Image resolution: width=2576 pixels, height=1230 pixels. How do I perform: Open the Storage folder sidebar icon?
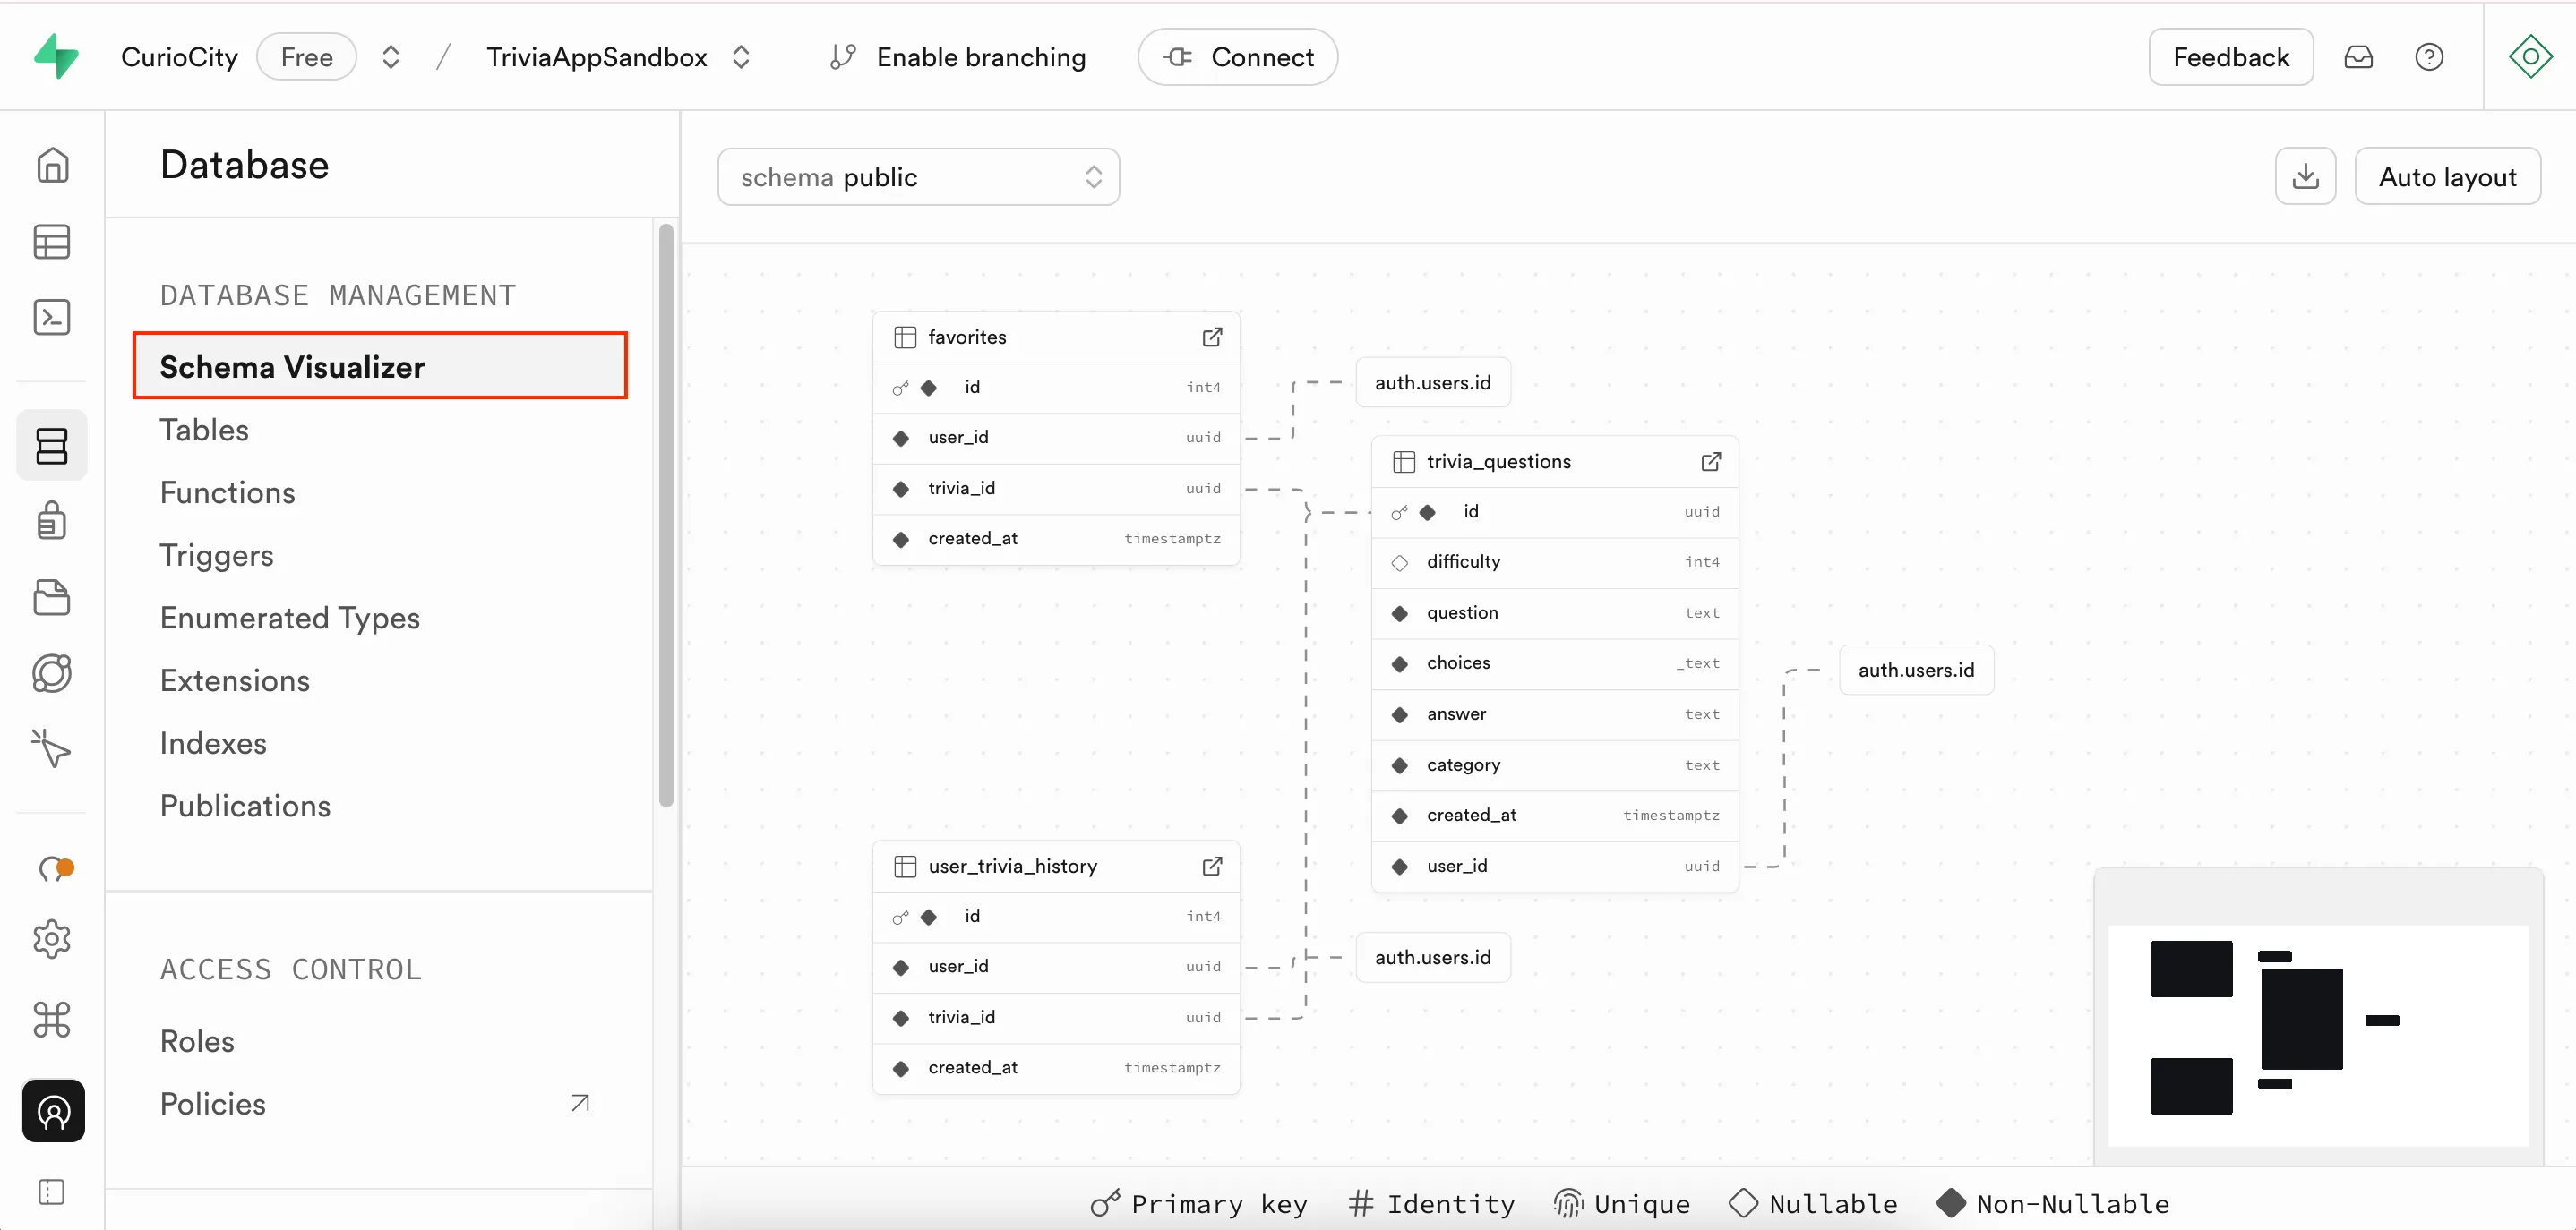[52, 597]
